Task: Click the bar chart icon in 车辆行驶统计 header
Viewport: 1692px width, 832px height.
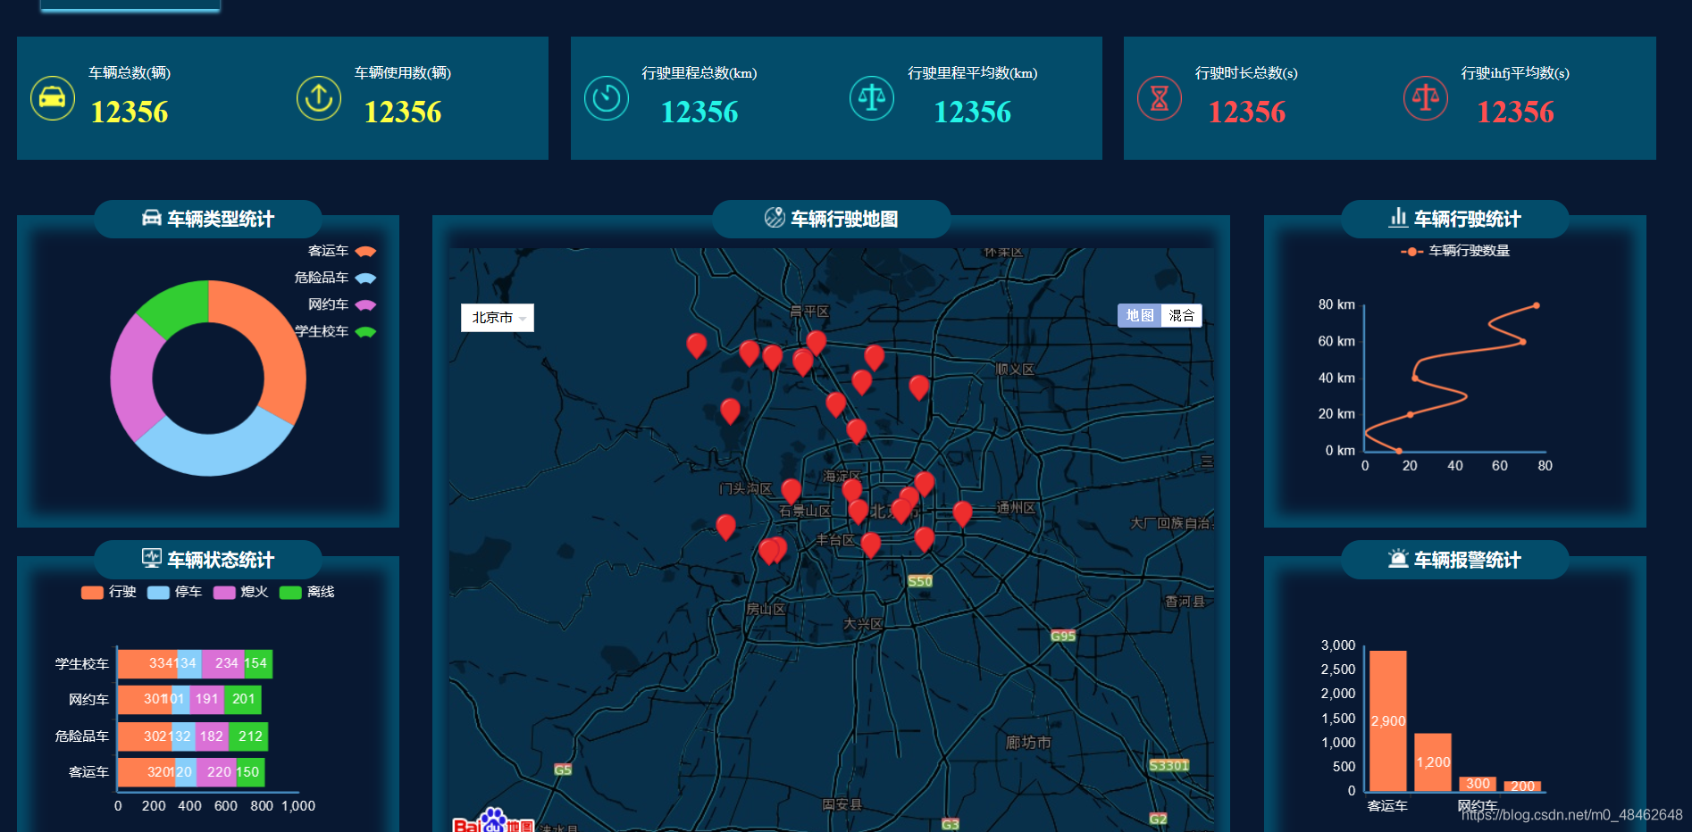Action: click(x=1398, y=218)
